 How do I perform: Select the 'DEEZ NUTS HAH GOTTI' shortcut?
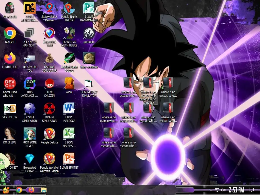29,37
